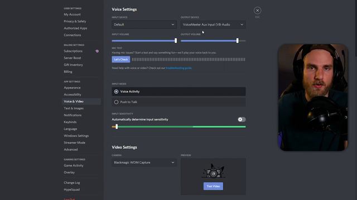357x200 pixels.
Task: Click the Test Video button
Action: tap(213, 186)
